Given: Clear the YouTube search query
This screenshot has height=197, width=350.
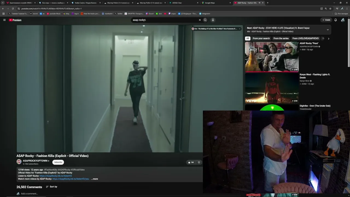Looking at the screenshot, I should pos(200,20).
